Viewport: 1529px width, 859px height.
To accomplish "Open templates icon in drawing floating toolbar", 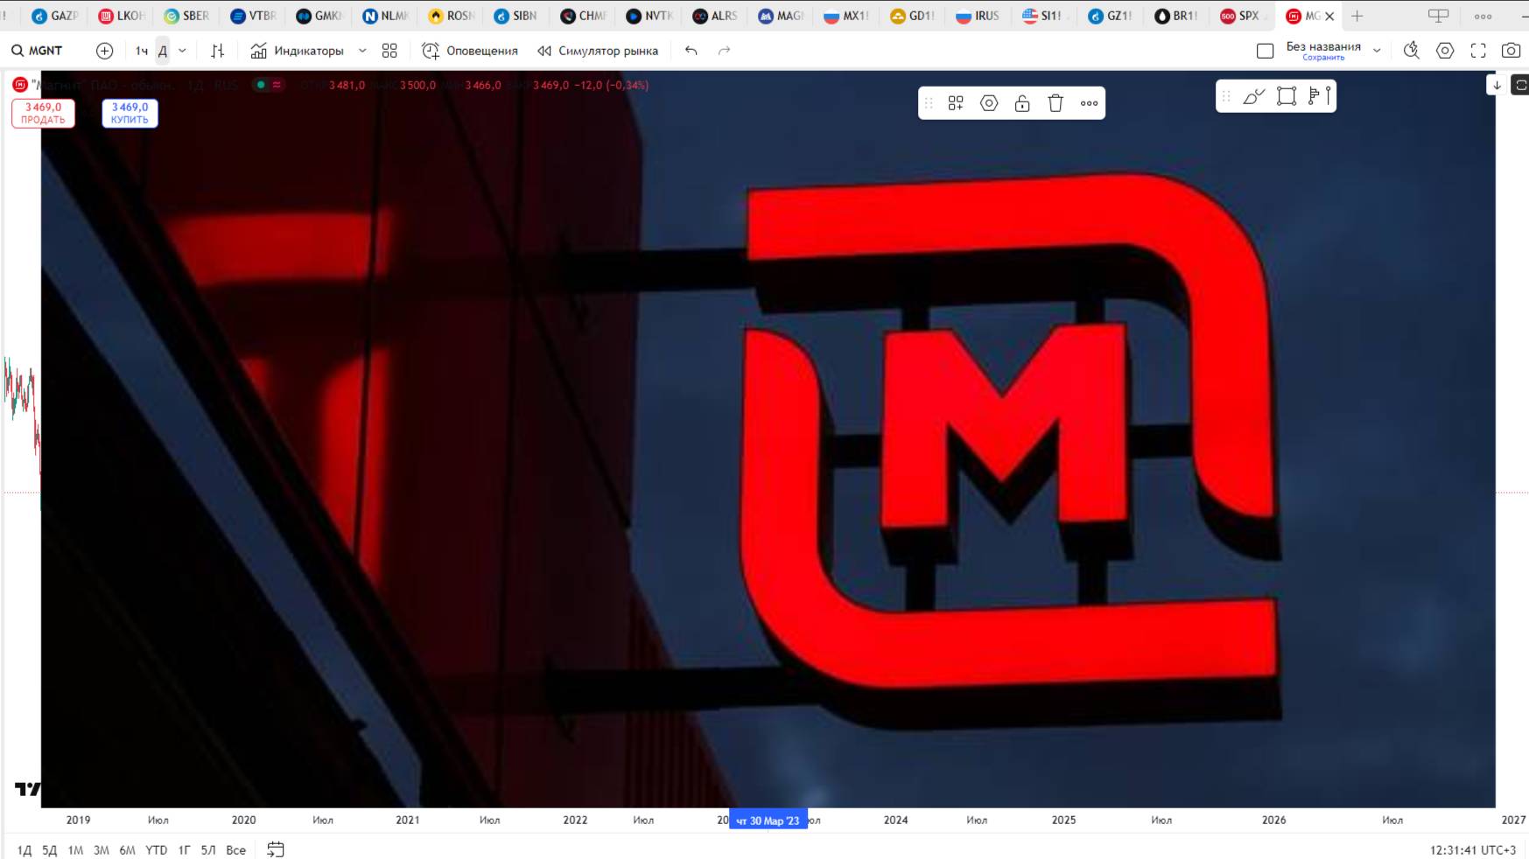I will click(956, 103).
